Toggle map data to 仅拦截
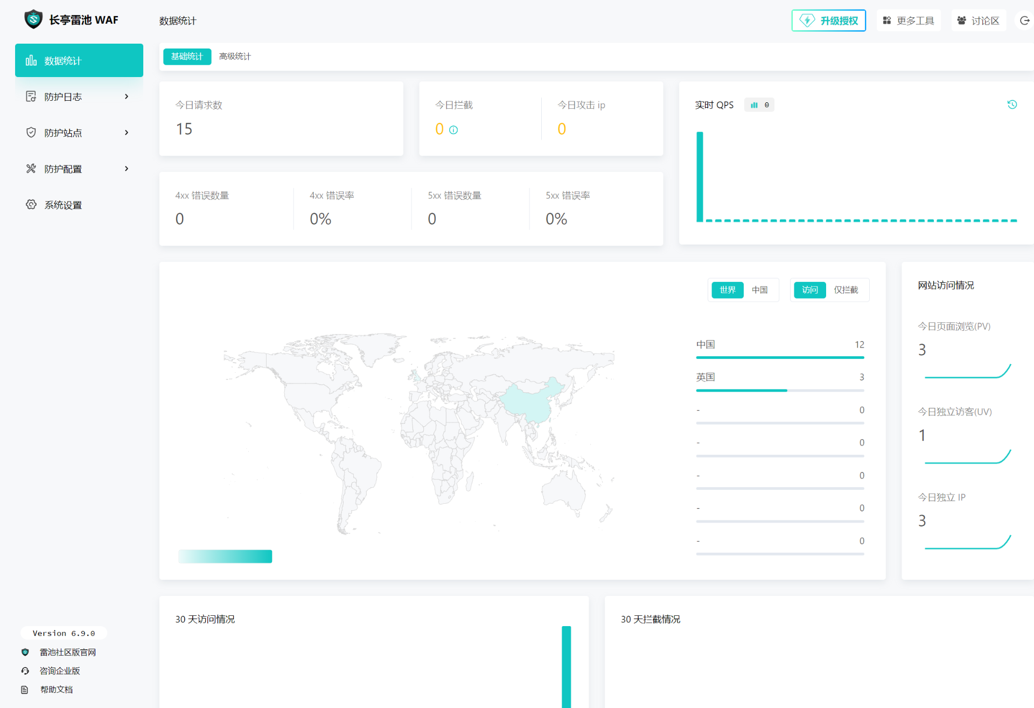The width and height of the screenshot is (1034, 708). pyautogui.click(x=846, y=290)
